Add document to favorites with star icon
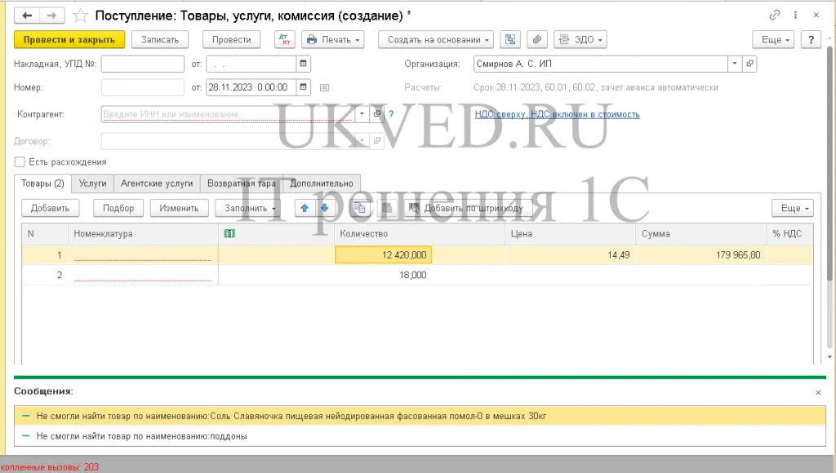The height and width of the screenshot is (473, 836). click(x=80, y=16)
